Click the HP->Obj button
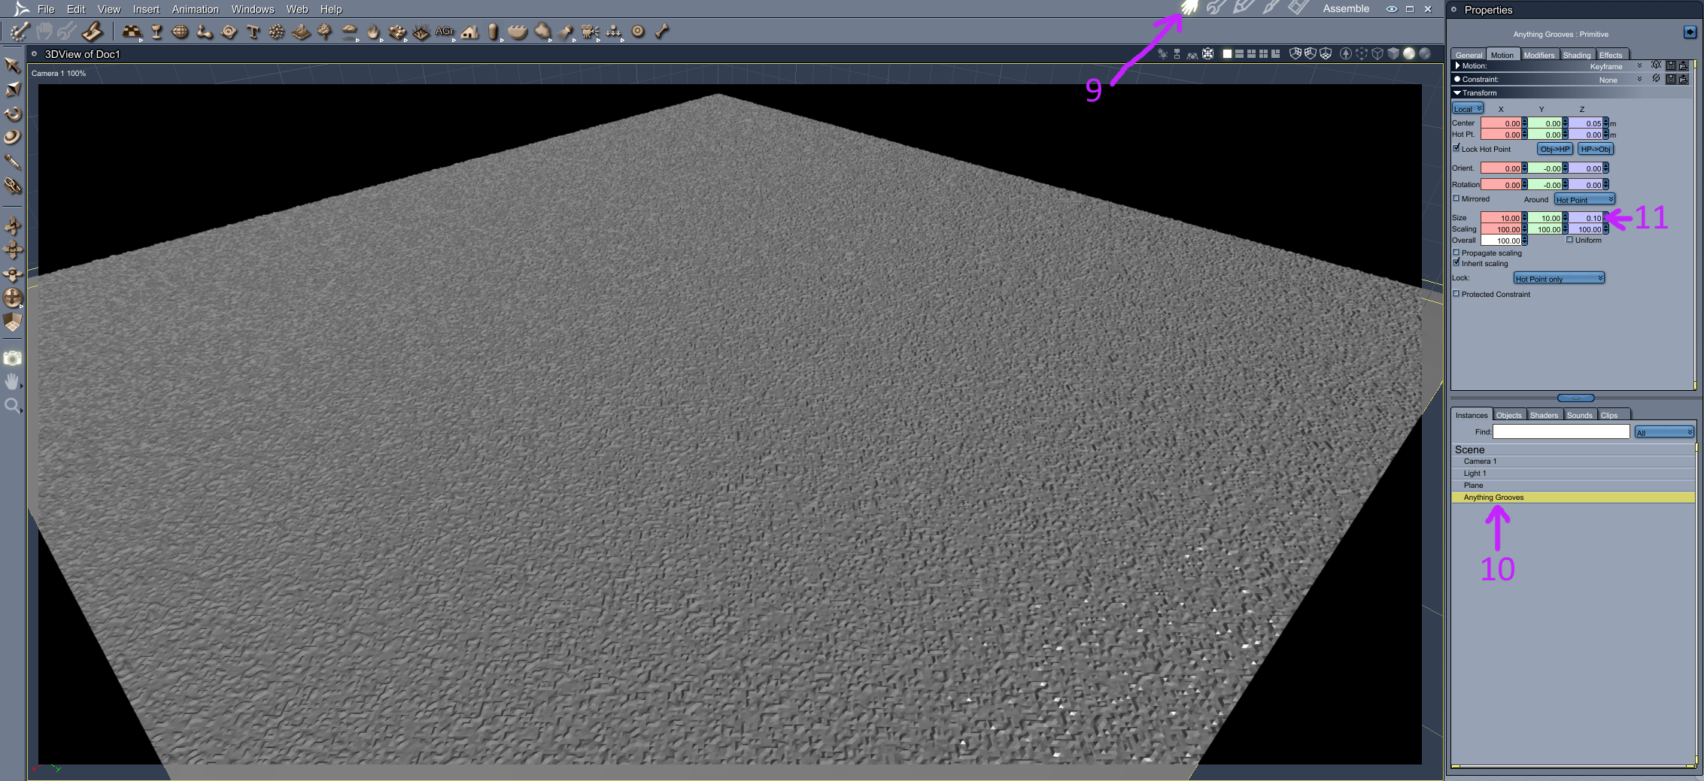 coord(1596,149)
